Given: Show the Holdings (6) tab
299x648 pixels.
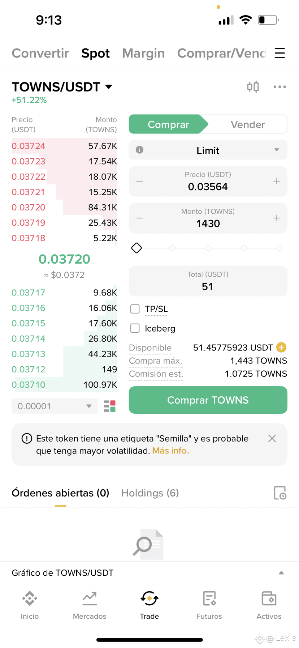Looking at the screenshot, I should pos(150,493).
